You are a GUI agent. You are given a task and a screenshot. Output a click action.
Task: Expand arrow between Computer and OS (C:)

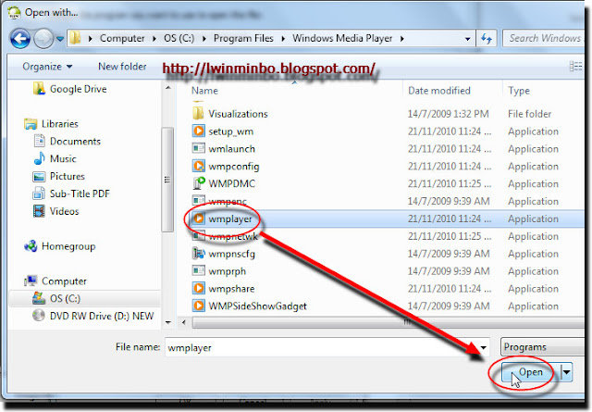click(x=154, y=39)
